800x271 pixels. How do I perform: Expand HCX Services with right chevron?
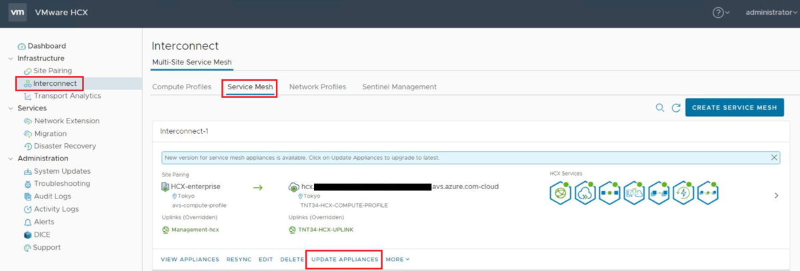[x=777, y=196]
